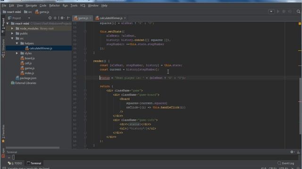Viewport: 302px width, 169px height.
Task: Click the Run with Coverage icon
Action: [x=290, y=12]
